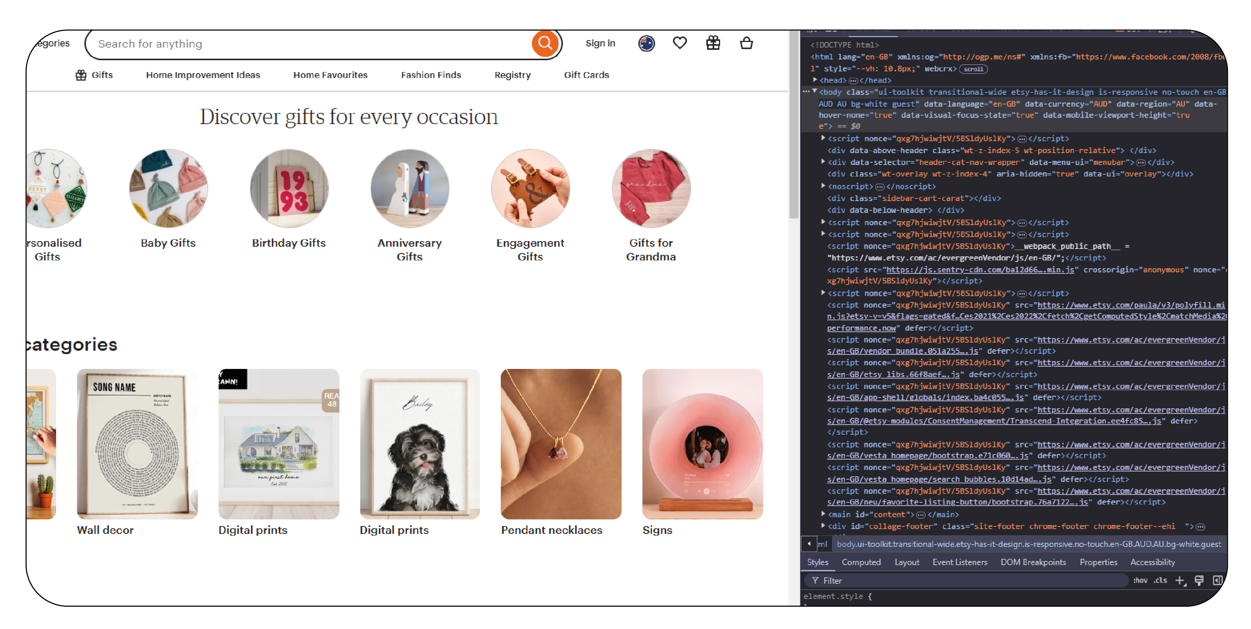This screenshot has width=1251, height=629.
Task: Select the sidebar-cart-carat div line
Action: (x=914, y=198)
